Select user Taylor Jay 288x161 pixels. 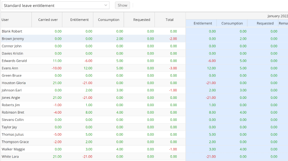coord(9,127)
